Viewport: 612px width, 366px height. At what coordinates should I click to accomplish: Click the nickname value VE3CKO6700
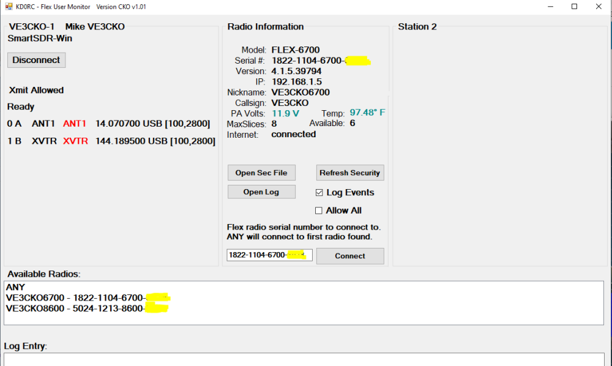coord(300,92)
